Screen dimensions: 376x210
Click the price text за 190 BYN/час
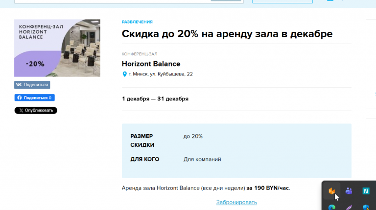[x=268, y=188]
